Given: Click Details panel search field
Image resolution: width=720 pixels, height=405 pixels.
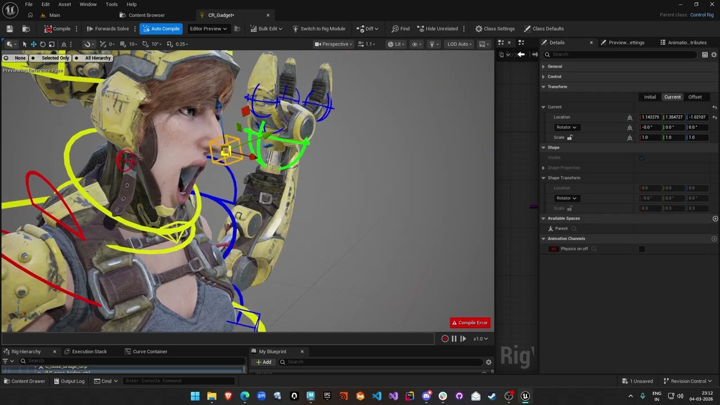Looking at the screenshot, I should pyautogui.click(x=620, y=55).
